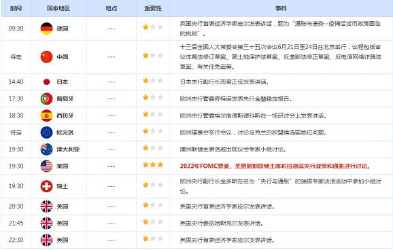Click the country name 德国
Viewport: 393px width, 250px height.
point(63,29)
